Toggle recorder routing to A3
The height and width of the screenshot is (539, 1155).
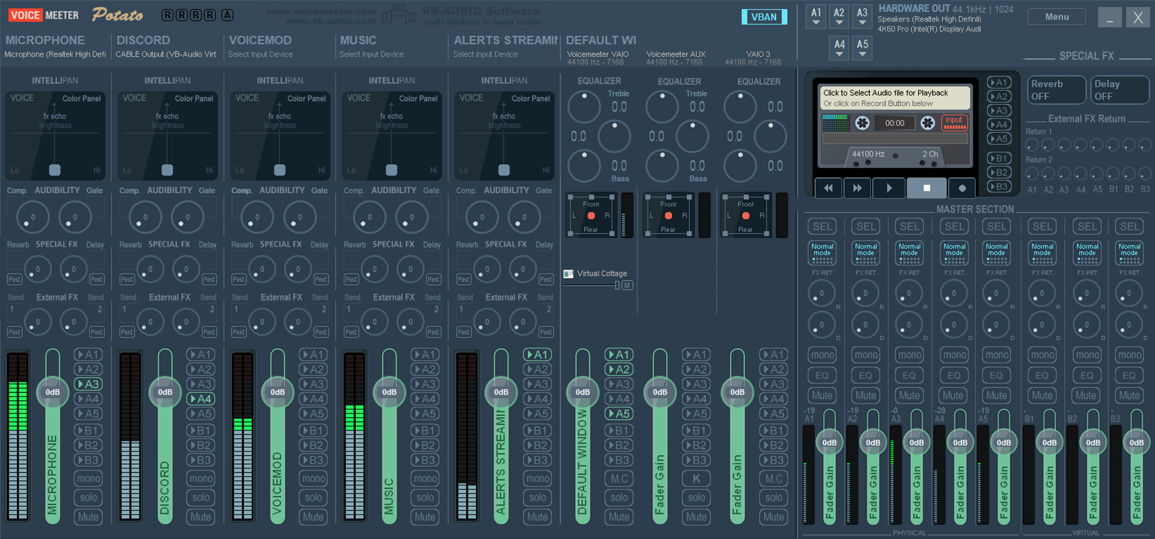click(x=998, y=111)
